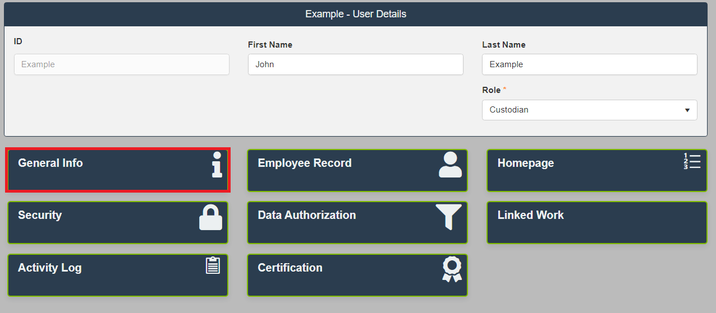Focus the First Name field containing John

tap(356, 64)
